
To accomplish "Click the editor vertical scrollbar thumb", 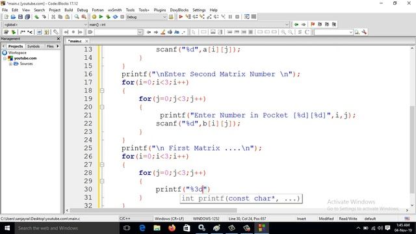I will (x=412, y=149).
